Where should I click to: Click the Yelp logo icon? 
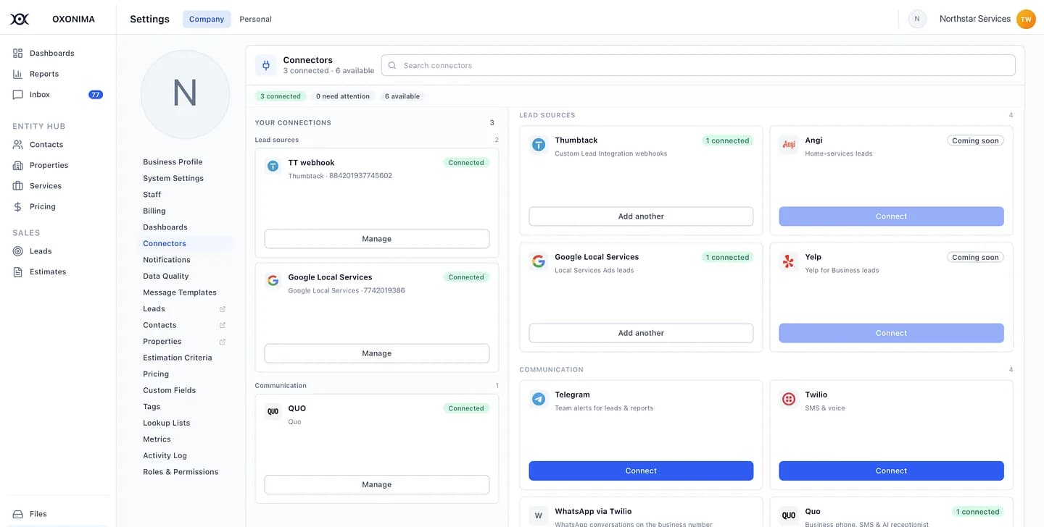coord(789,261)
